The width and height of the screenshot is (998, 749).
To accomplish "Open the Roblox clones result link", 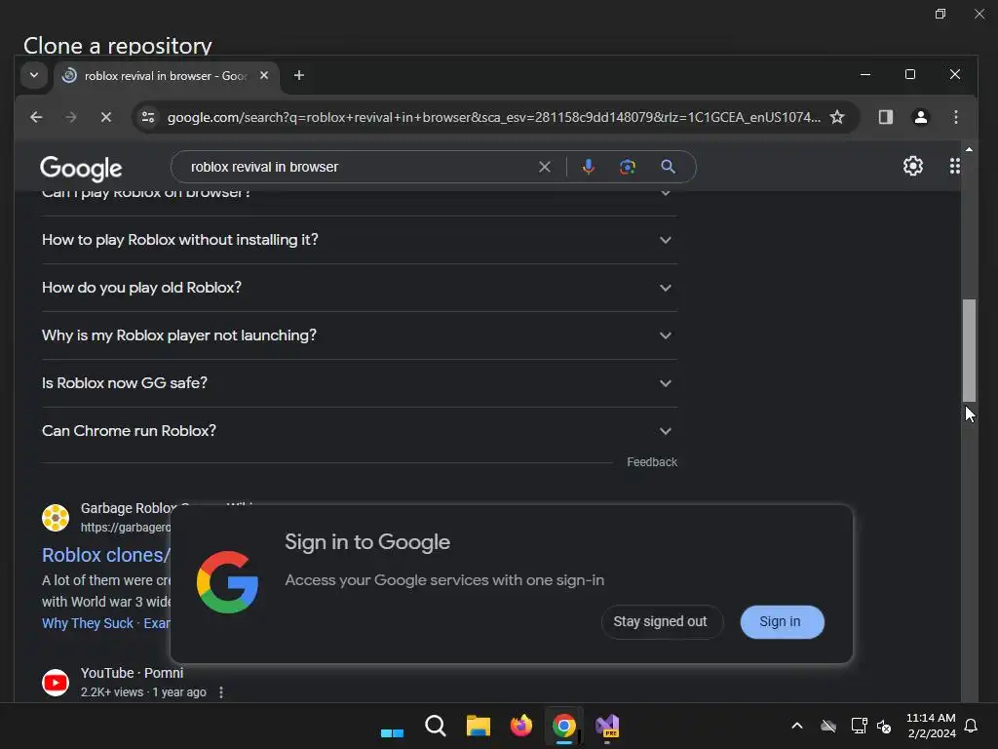I will coord(105,555).
